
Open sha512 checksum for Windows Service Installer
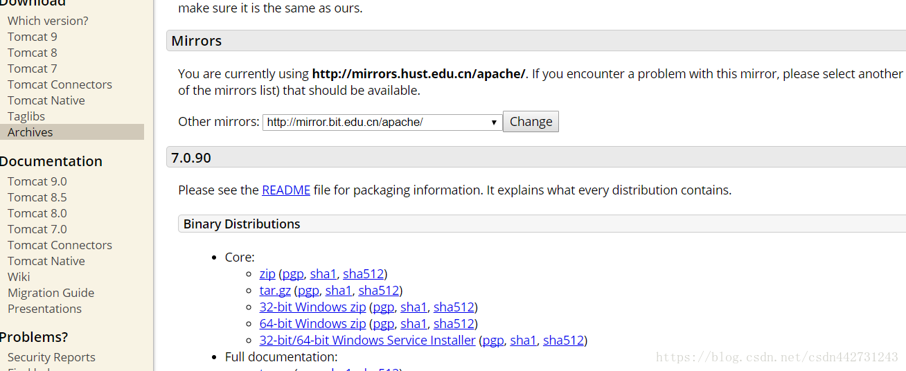point(563,340)
